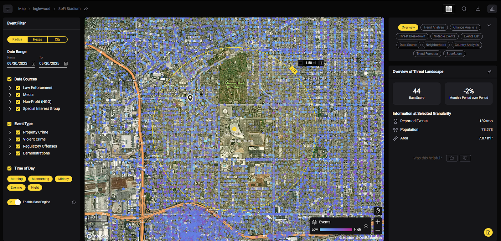Click the thumbs up feedback button
Image resolution: width=501 pixels, height=241 pixels.
click(452, 158)
